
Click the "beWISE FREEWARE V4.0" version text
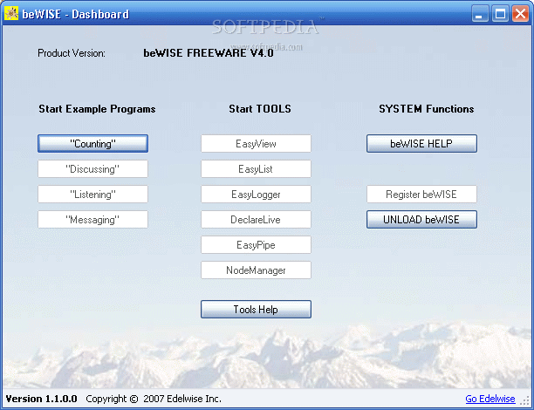208,53
